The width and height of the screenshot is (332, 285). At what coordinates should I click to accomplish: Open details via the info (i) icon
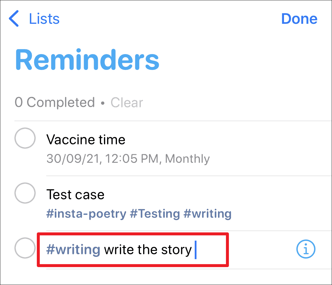click(305, 249)
